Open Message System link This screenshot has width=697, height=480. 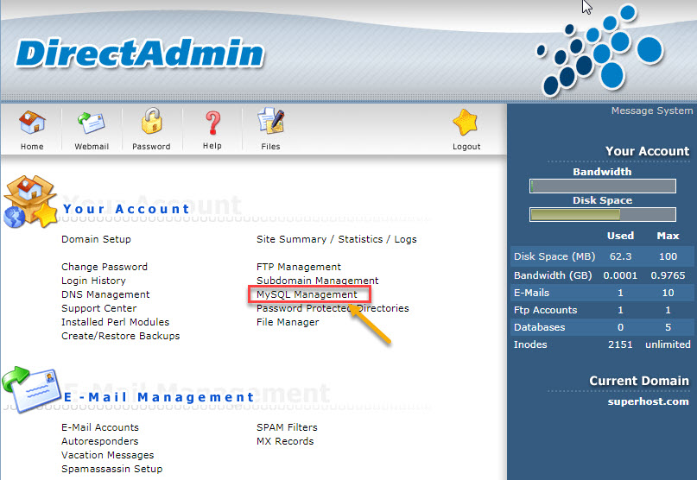(651, 111)
